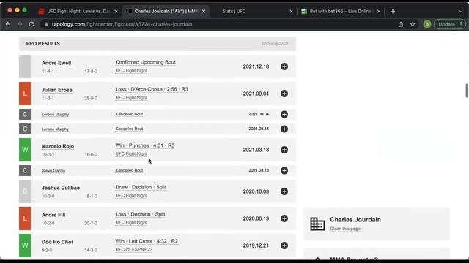The height and width of the screenshot is (263, 469).
Task: Reload the tapology page
Action: coord(32,24)
